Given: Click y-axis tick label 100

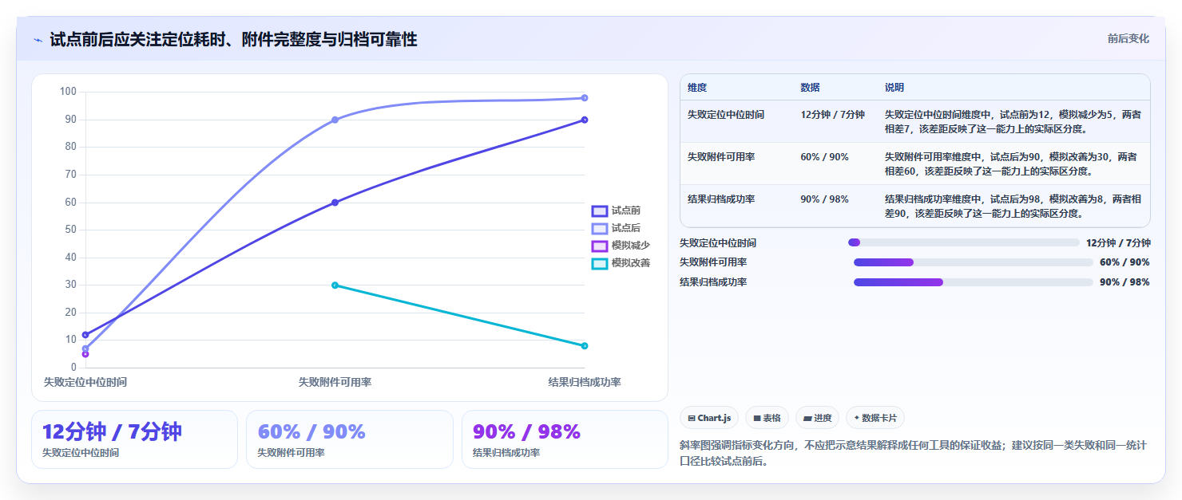Looking at the screenshot, I should tap(68, 92).
